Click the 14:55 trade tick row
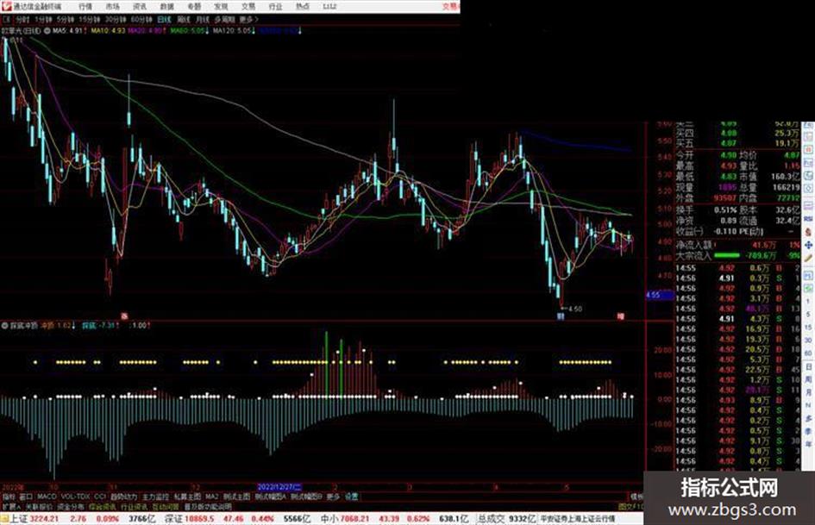This screenshot has height=525, width=815. coord(737,268)
